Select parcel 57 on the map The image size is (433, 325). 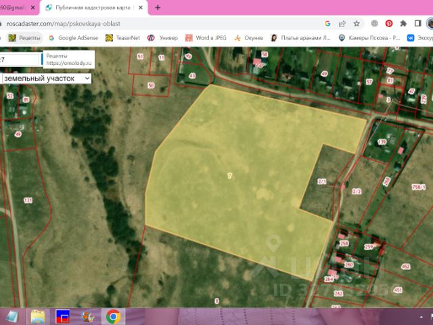pos(369,81)
